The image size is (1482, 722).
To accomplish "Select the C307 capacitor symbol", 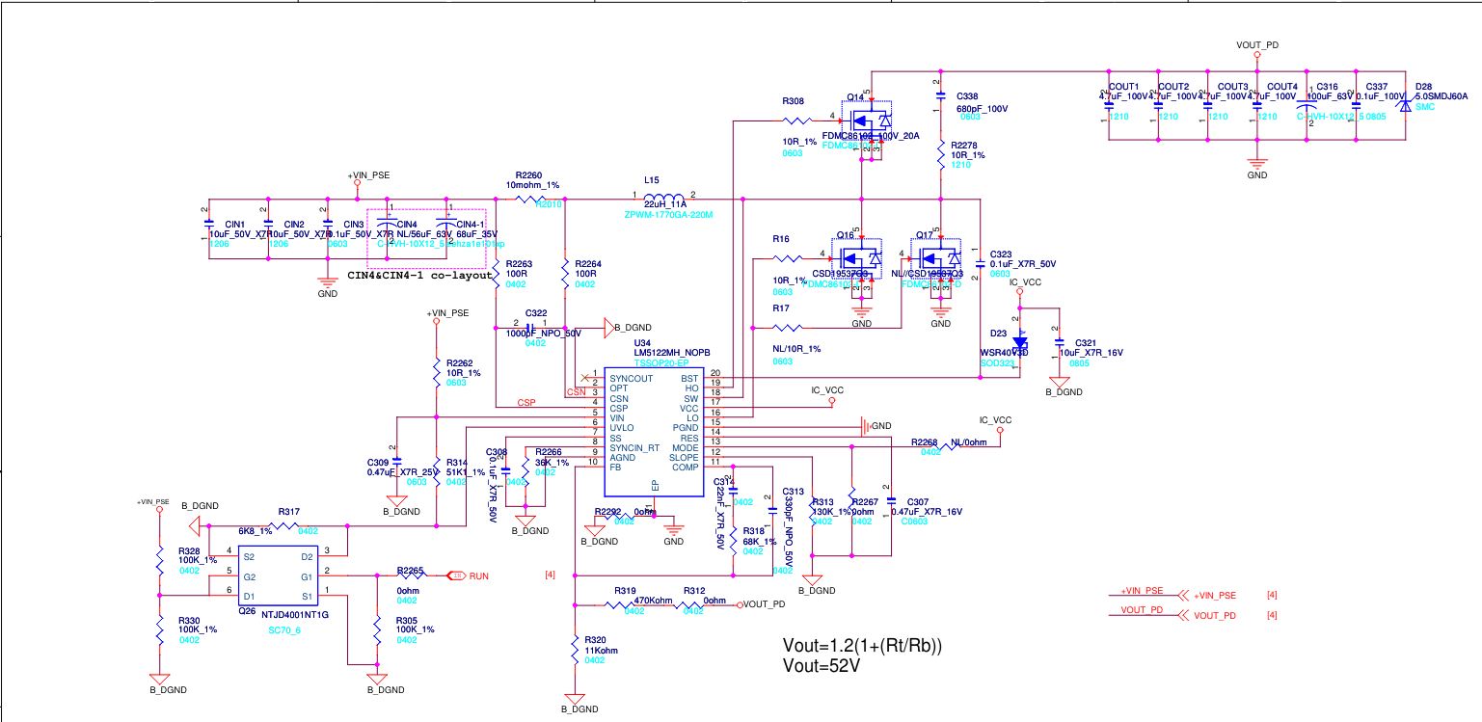I will [x=890, y=500].
